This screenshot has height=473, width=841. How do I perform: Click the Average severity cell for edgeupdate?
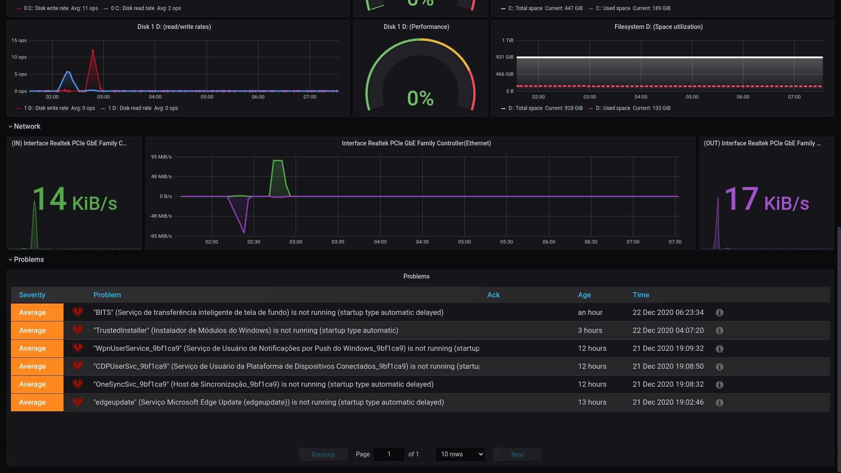point(37,402)
